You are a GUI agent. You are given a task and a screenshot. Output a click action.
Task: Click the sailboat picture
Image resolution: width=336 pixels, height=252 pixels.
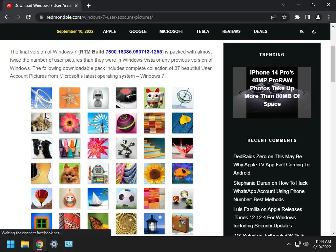(98, 199)
